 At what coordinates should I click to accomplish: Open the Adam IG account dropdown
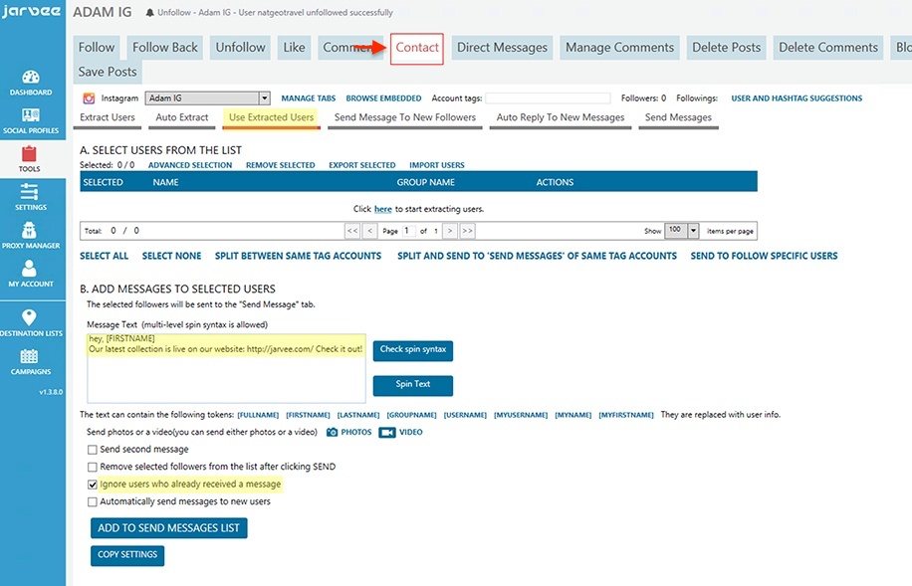pos(208,98)
